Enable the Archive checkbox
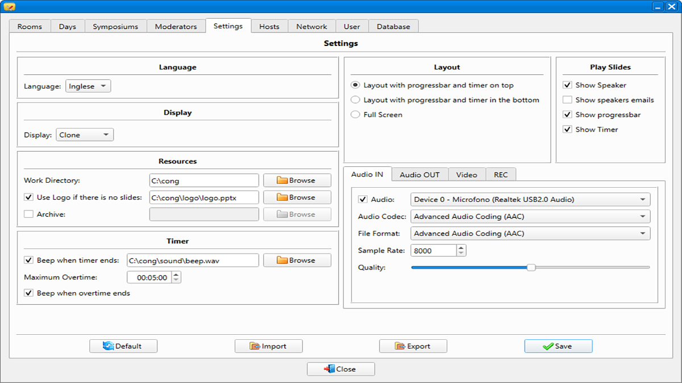The width and height of the screenshot is (682, 383). [x=28, y=214]
